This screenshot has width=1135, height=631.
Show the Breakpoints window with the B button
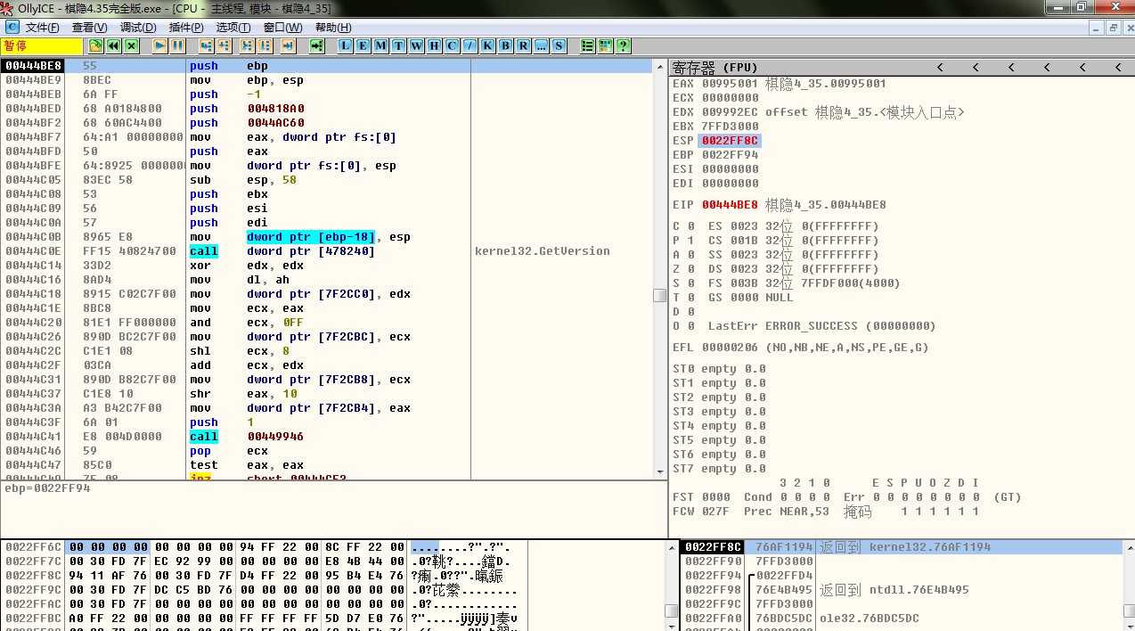coord(505,45)
